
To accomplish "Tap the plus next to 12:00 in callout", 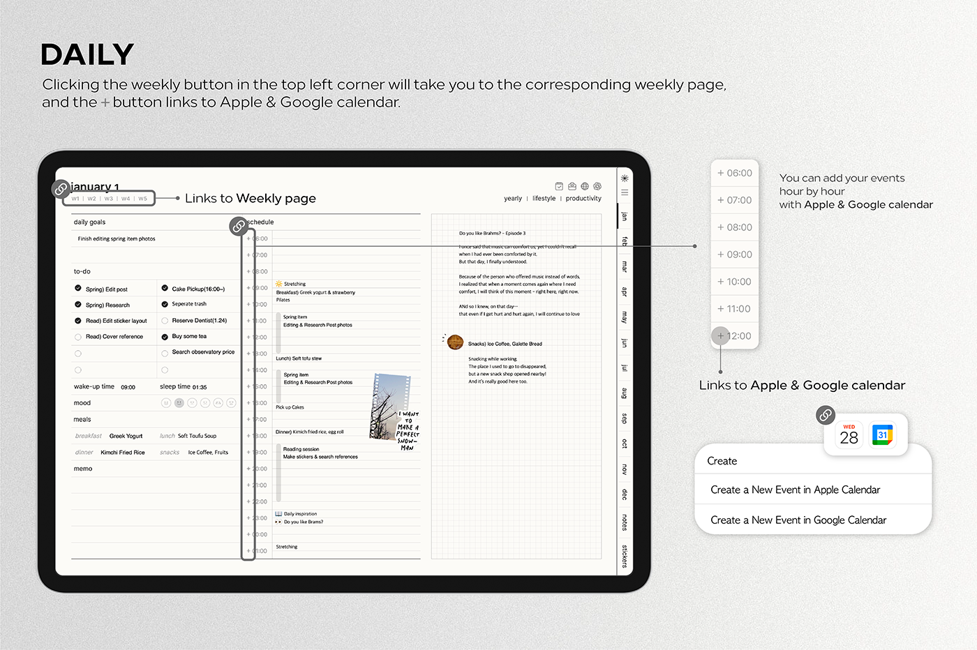I will 721,335.
